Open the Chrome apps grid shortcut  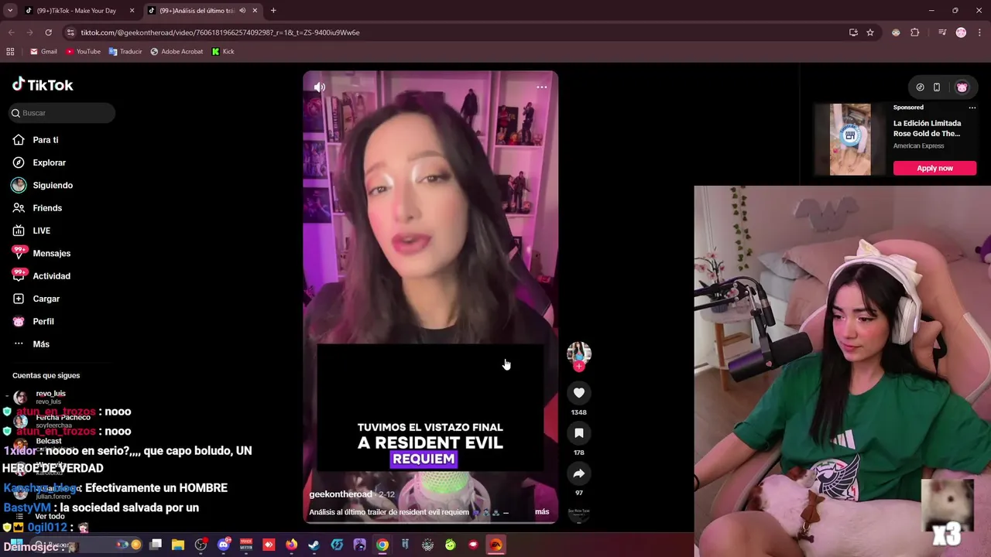[x=10, y=52]
